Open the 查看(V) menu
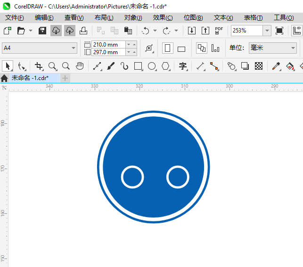The width and height of the screenshot is (303, 267). pos(74,18)
